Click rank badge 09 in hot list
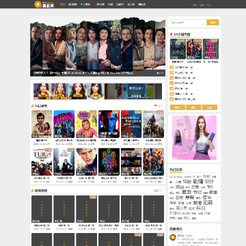246x246 pixels. [x=172, y=94]
